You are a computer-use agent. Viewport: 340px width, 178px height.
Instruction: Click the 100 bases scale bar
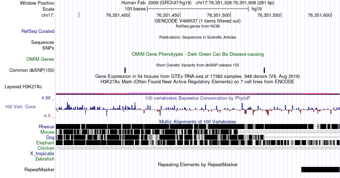click(x=198, y=9)
